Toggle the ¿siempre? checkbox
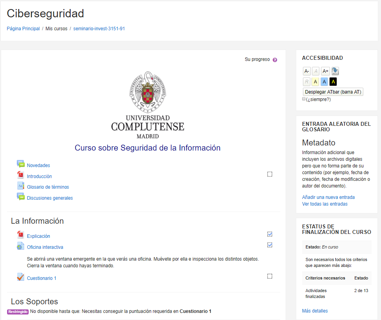This screenshot has width=381, height=320. 304,99
